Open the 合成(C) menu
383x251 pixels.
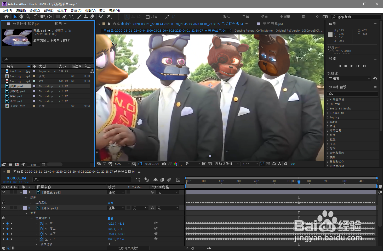pos(35,10)
